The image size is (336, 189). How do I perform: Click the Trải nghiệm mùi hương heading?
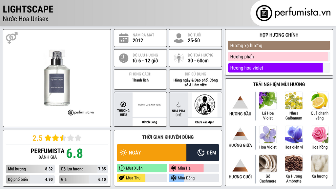click(x=279, y=84)
